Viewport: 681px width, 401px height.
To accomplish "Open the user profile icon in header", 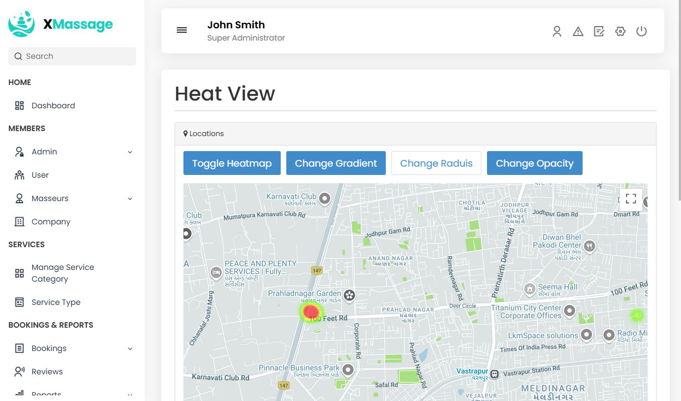I will [x=556, y=32].
